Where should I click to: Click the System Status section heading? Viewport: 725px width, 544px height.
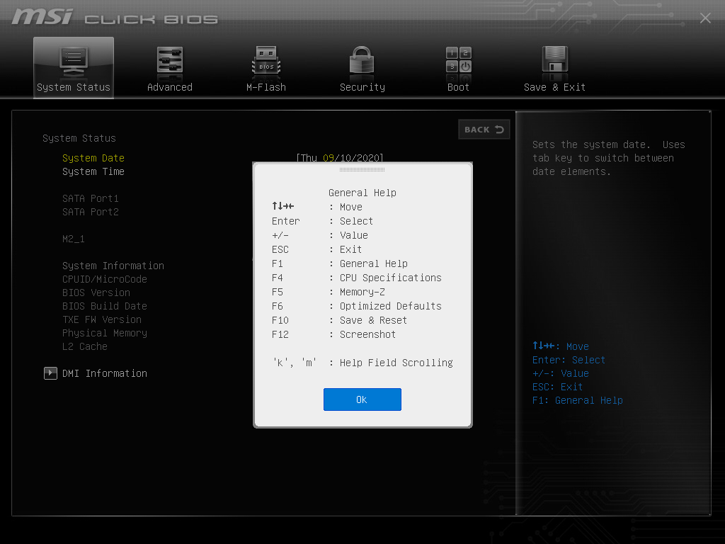pos(79,138)
